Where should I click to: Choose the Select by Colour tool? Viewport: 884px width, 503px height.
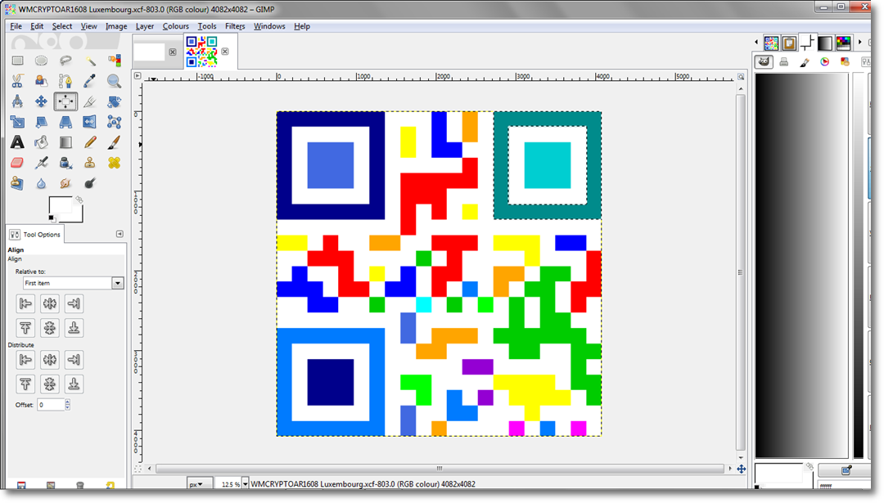click(114, 61)
